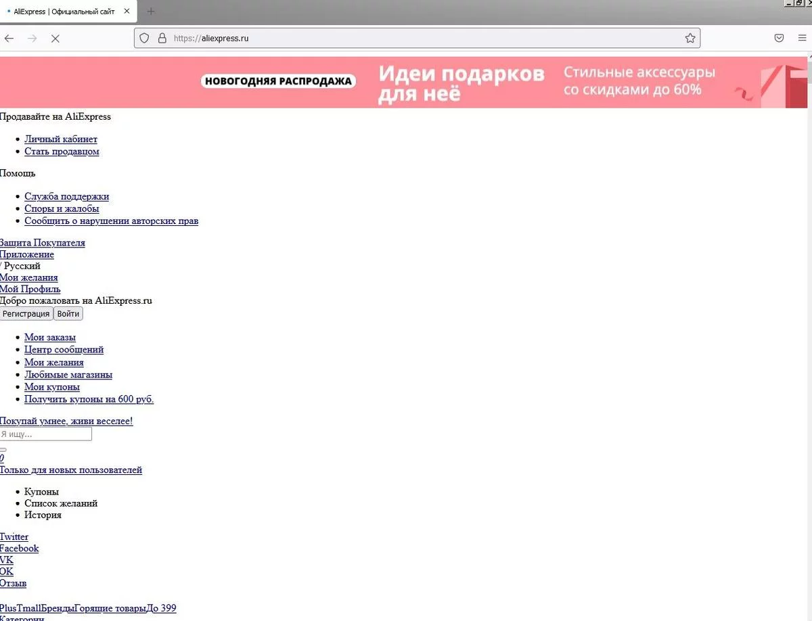This screenshot has width=812, height=621.
Task: Select the AliExpress browser tab
Action: (68, 11)
